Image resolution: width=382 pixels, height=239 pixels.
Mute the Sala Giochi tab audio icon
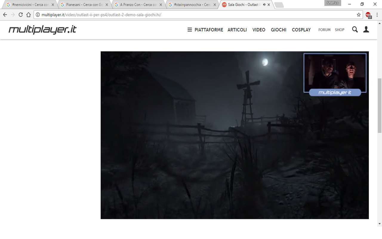(x=264, y=5)
